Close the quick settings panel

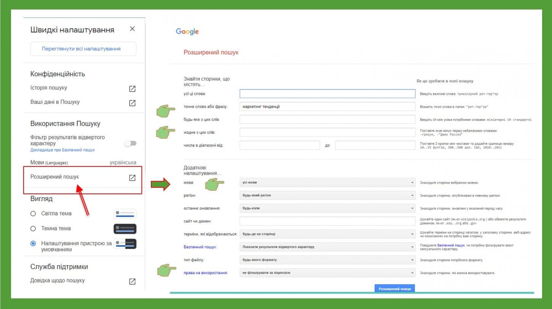(x=132, y=29)
